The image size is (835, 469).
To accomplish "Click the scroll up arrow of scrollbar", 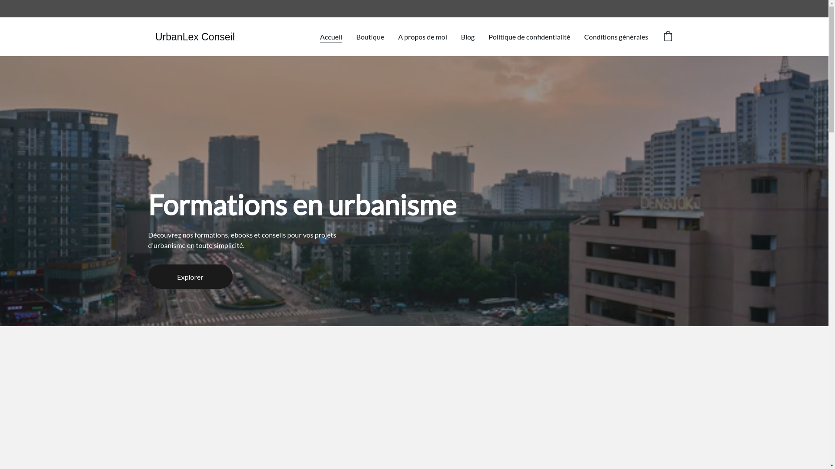I will tap(832, 3).
